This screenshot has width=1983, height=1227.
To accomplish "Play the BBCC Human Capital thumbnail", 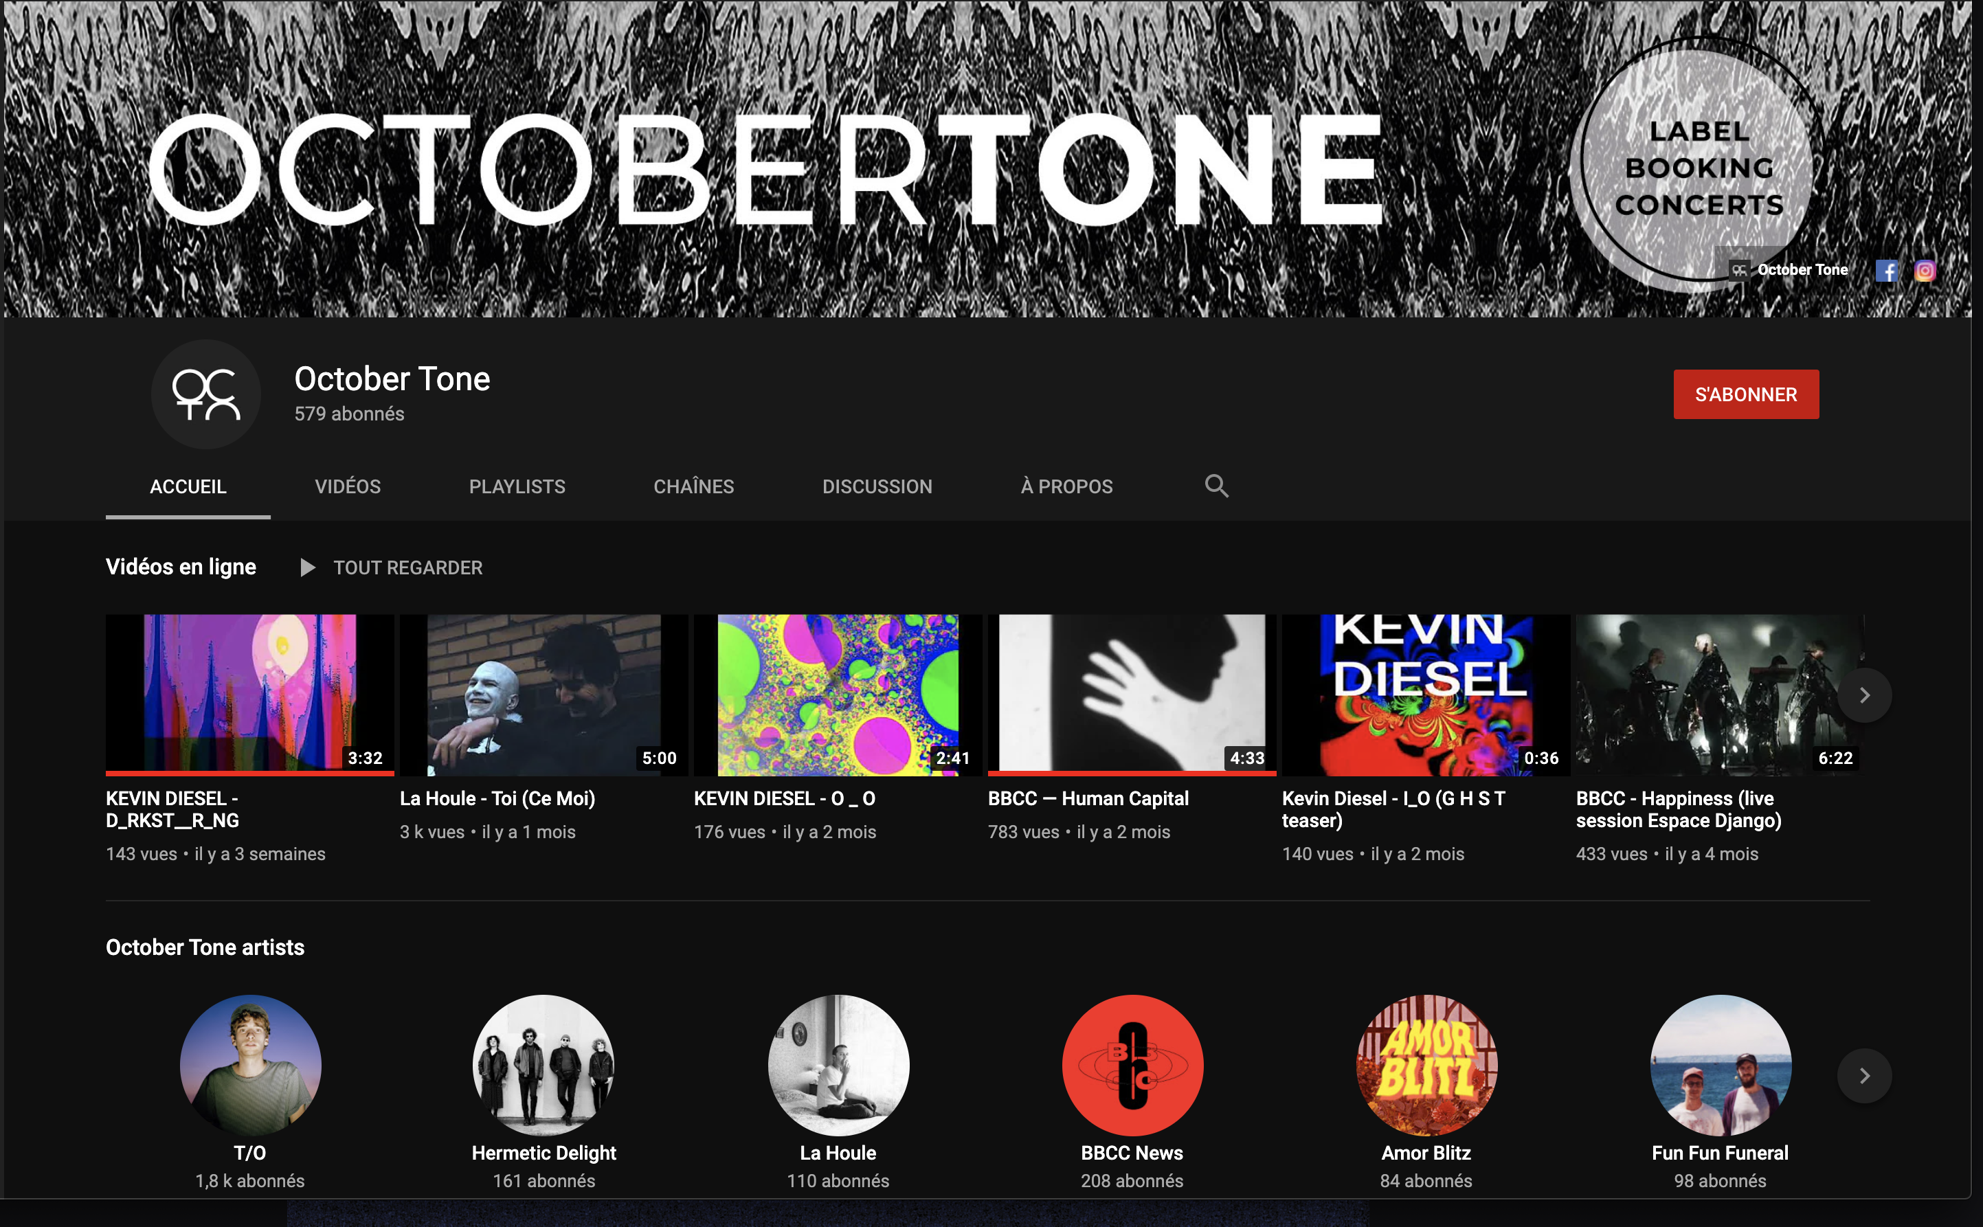I will [1132, 695].
